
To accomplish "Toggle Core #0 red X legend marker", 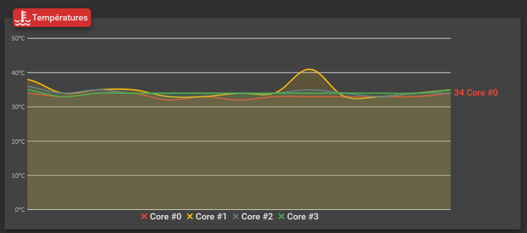I will click(x=144, y=216).
